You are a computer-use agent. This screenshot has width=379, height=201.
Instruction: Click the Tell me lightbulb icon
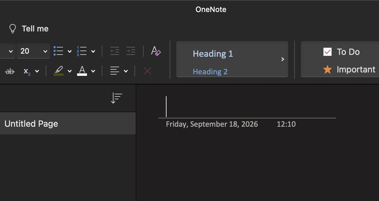pyautogui.click(x=12, y=29)
